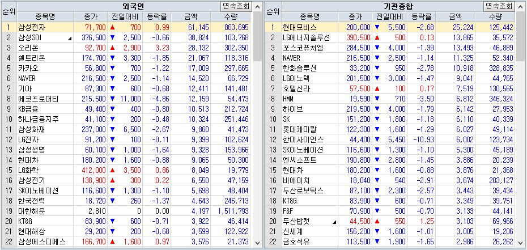The width and height of the screenshot is (527, 250).
Task: Select 삼성전기 stock name
Action: point(32,181)
